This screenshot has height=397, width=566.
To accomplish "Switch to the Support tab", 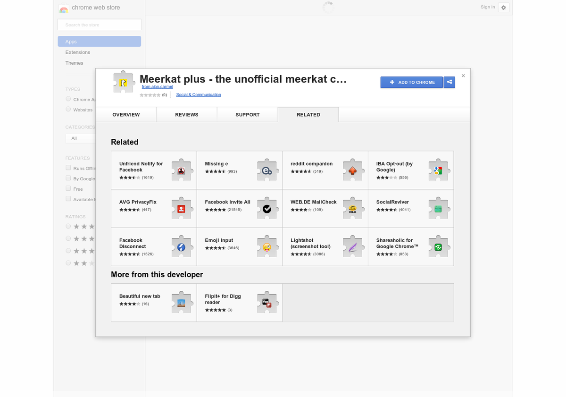I will 248,115.
